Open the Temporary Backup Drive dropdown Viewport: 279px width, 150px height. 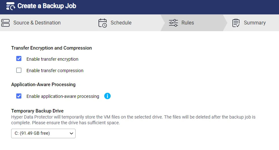tap(43, 133)
